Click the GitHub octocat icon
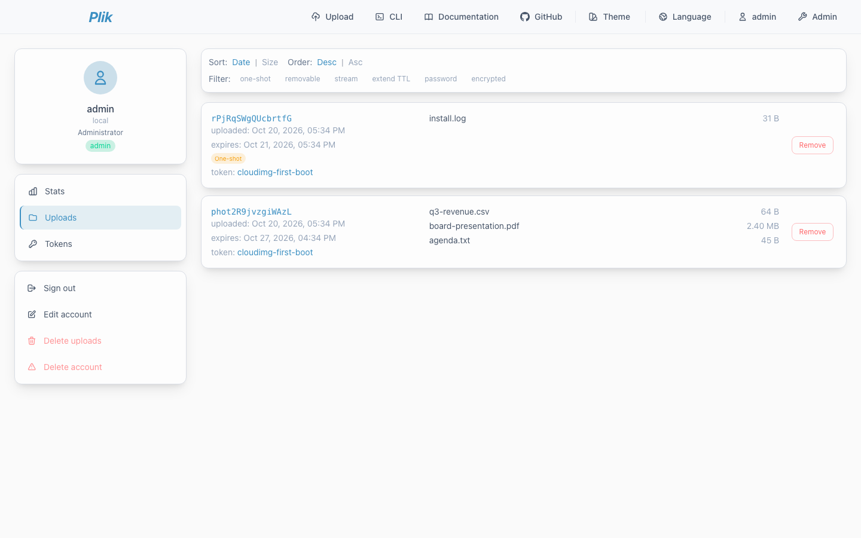The width and height of the screenshot is (861, 538). (525, 17)
